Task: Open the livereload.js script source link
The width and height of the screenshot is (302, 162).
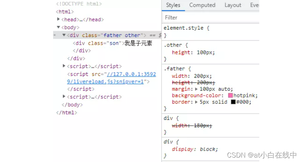Action: point(112,78)
